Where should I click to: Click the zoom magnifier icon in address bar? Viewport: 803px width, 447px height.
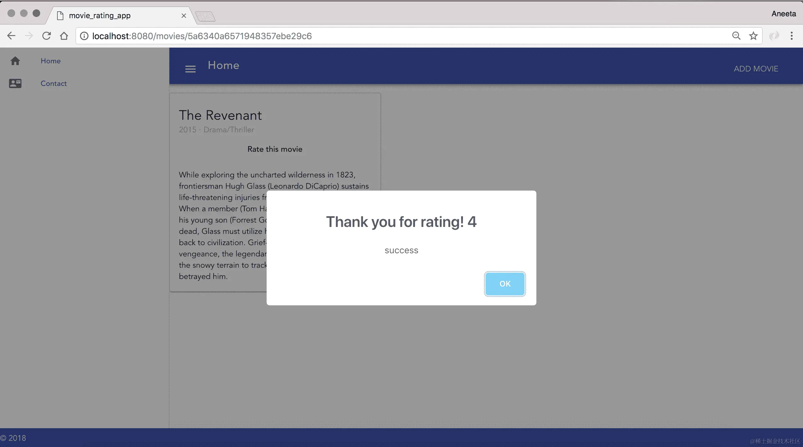coord(736,36)
